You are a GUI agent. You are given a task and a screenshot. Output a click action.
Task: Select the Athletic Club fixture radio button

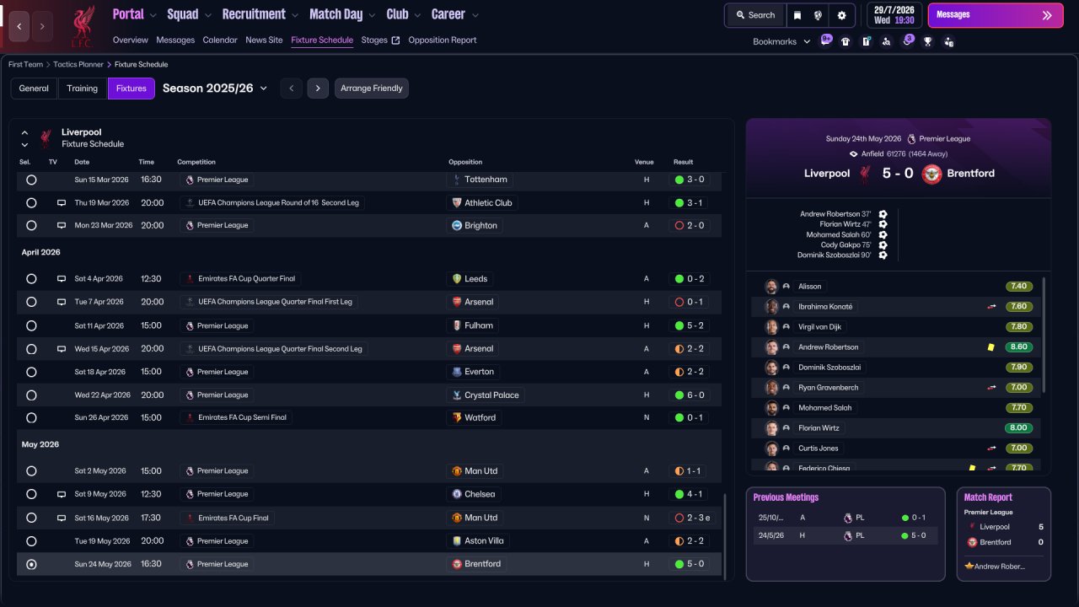tap(31, 203)
